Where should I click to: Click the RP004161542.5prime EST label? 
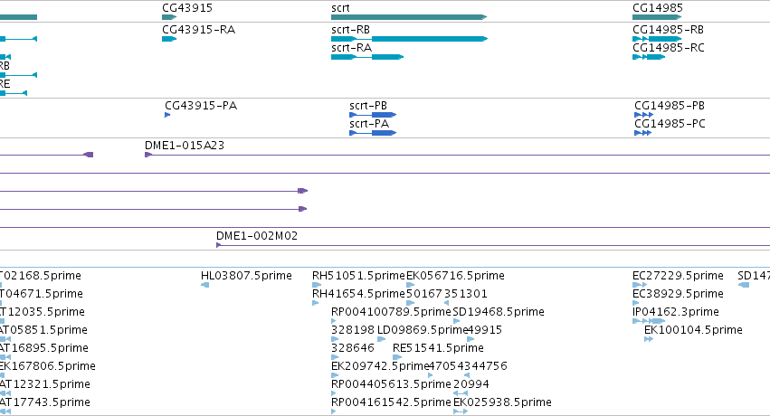(x=391, y=402)
